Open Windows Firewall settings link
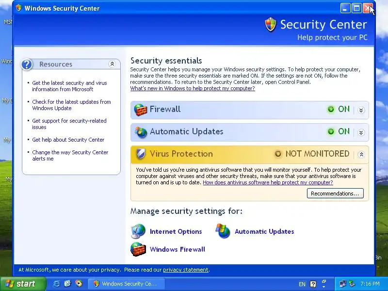 pos(178,249)
